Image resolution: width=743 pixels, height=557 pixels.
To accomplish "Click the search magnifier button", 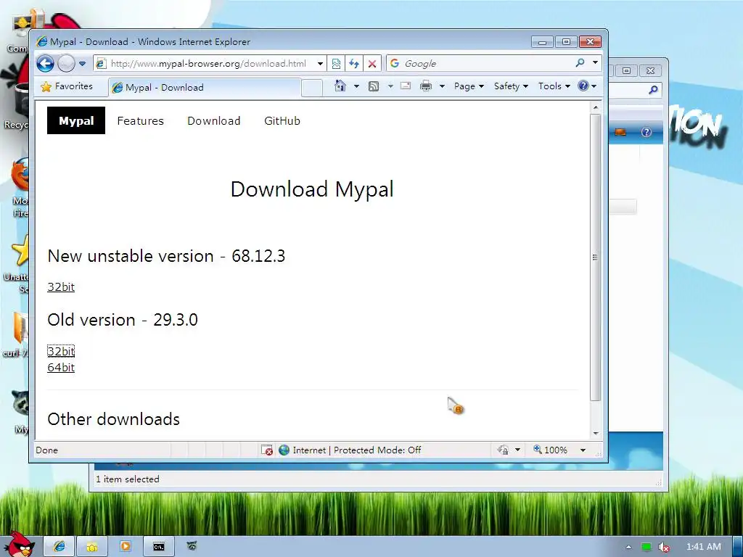I will click(x=580, y=62).
